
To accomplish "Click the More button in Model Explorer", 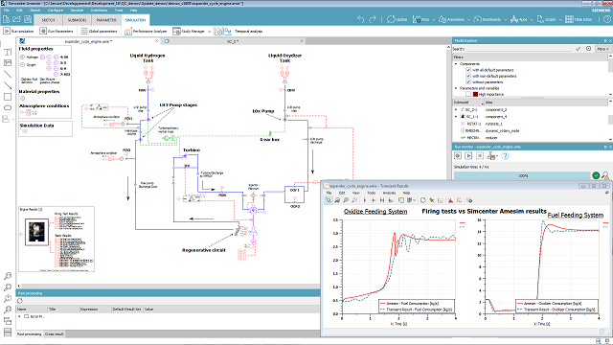I will click(x=602, y=49).
